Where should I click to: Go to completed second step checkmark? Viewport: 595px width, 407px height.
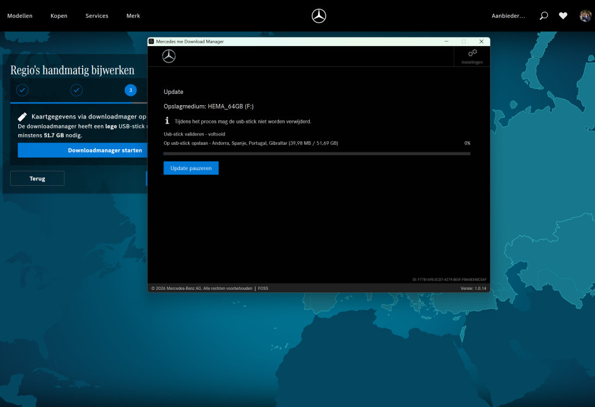(76, 90)
